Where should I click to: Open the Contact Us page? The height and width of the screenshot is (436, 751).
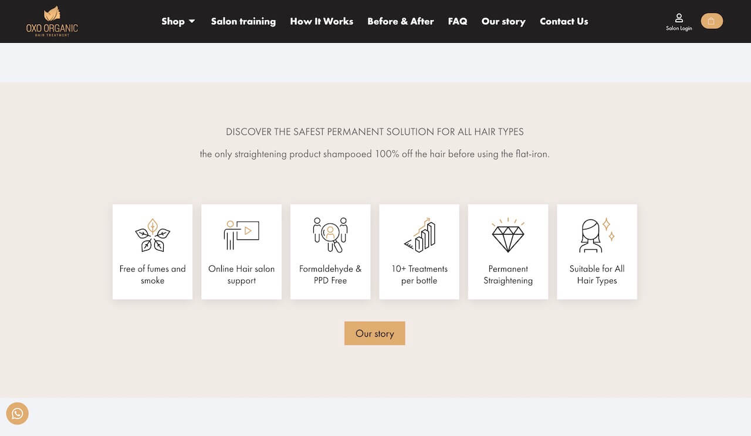(564, 21)
